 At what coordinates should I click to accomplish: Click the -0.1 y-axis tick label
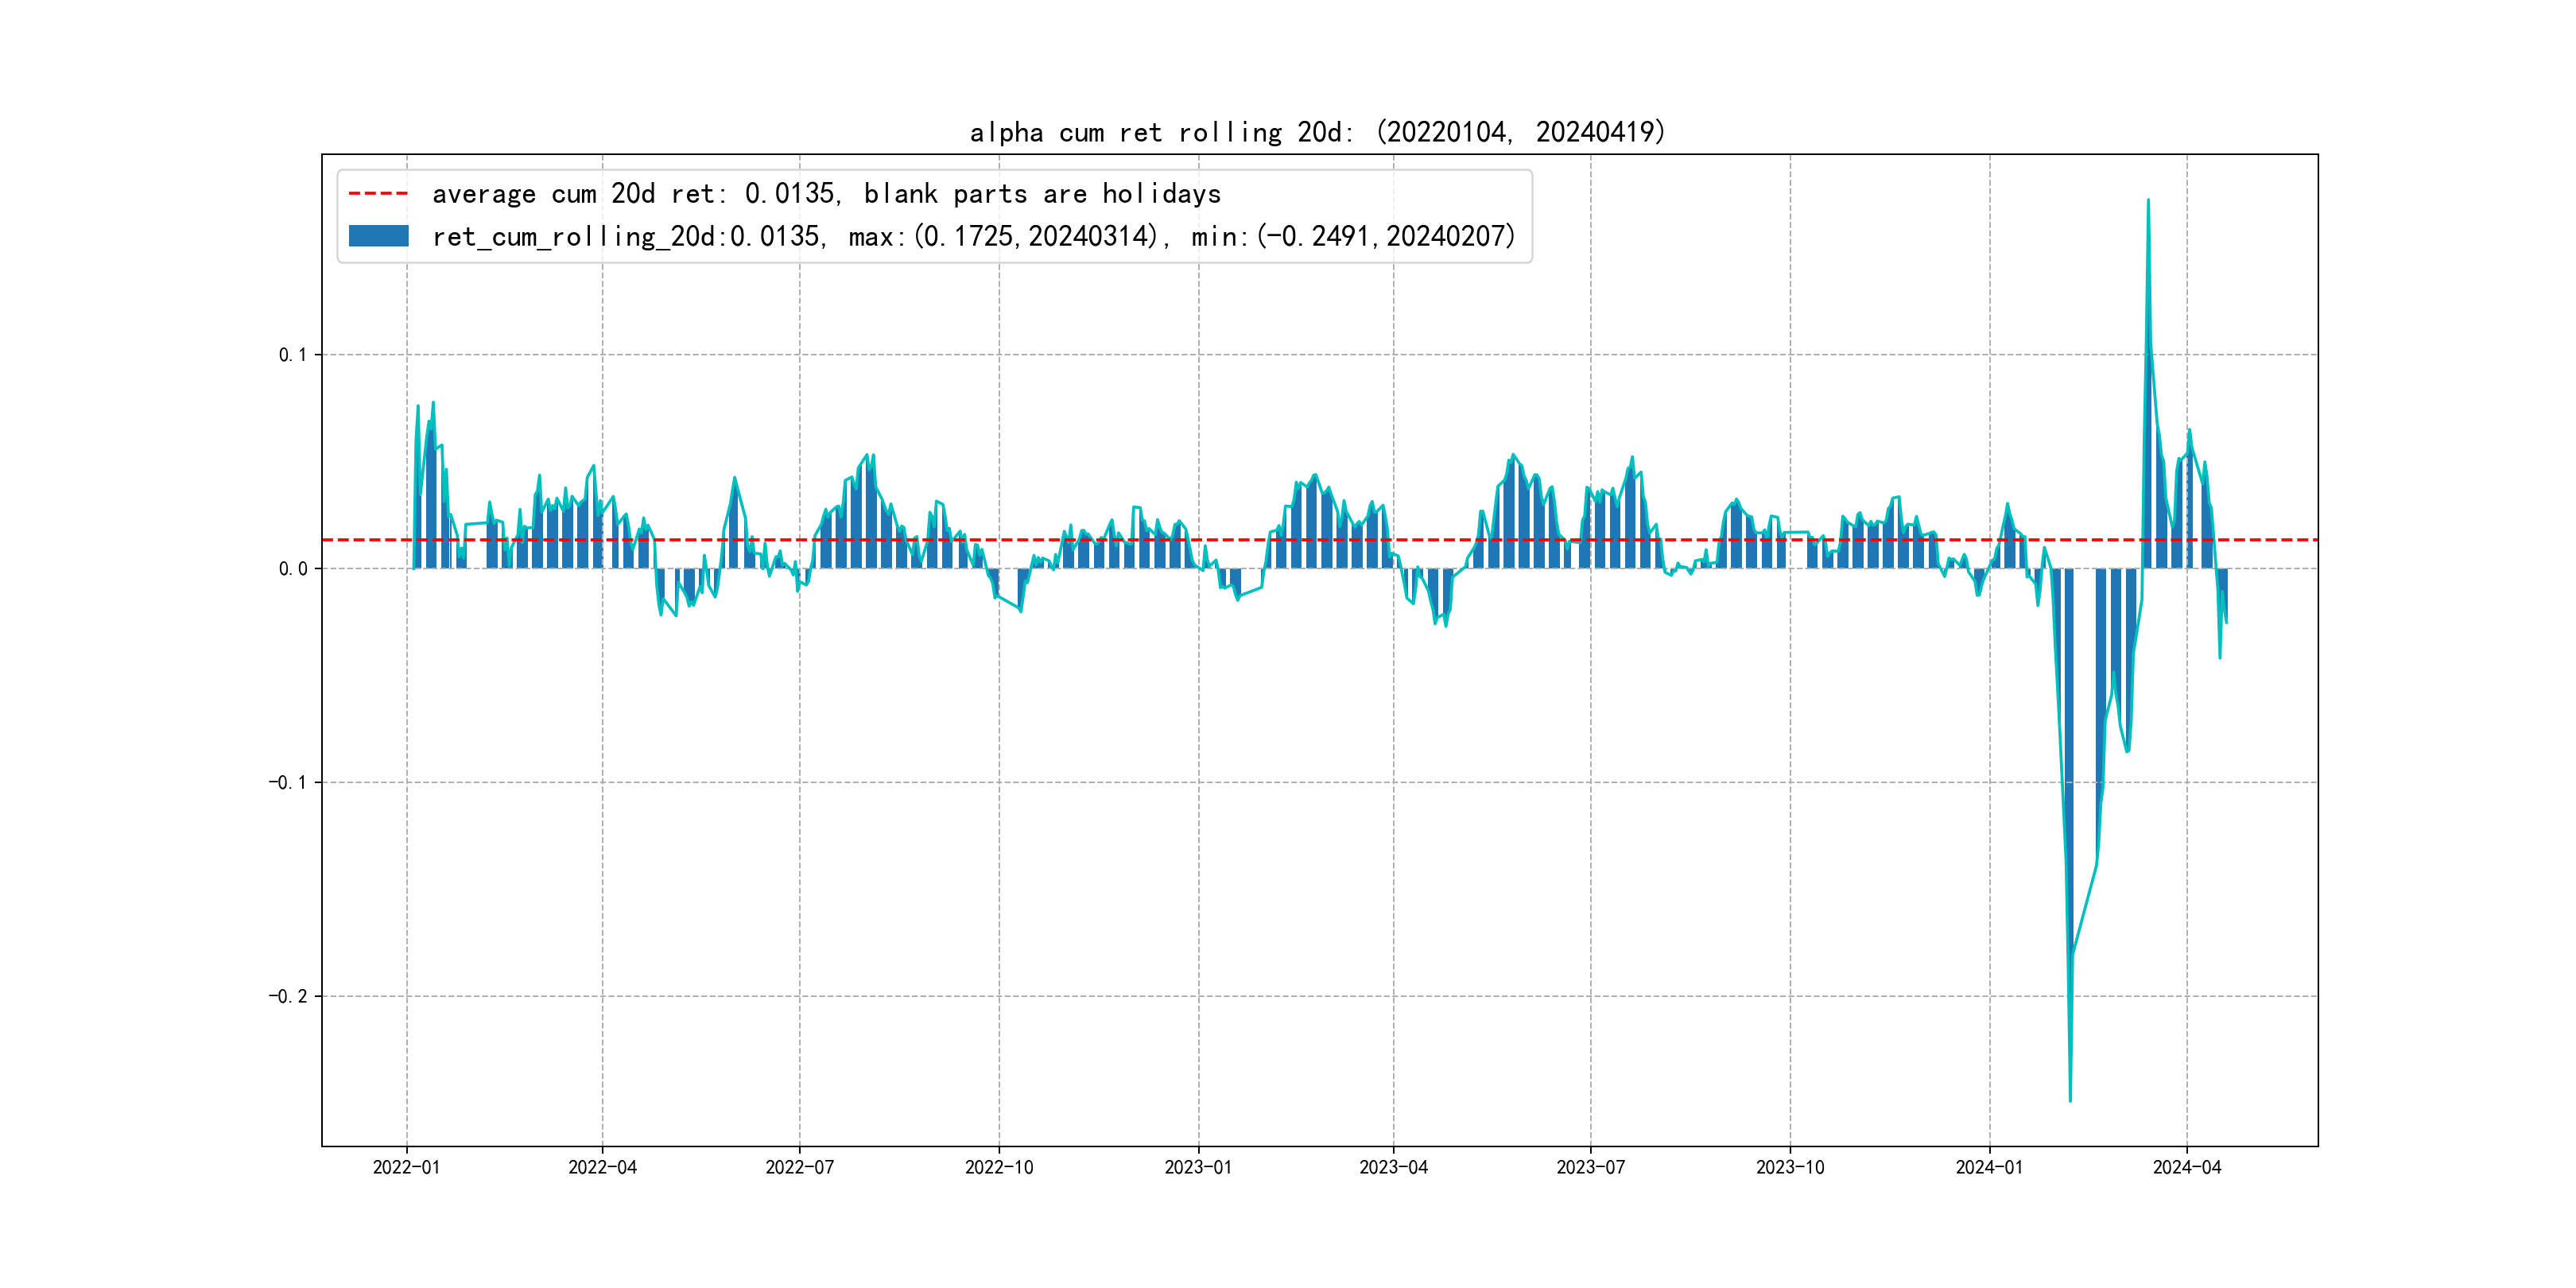pos(287,782)
